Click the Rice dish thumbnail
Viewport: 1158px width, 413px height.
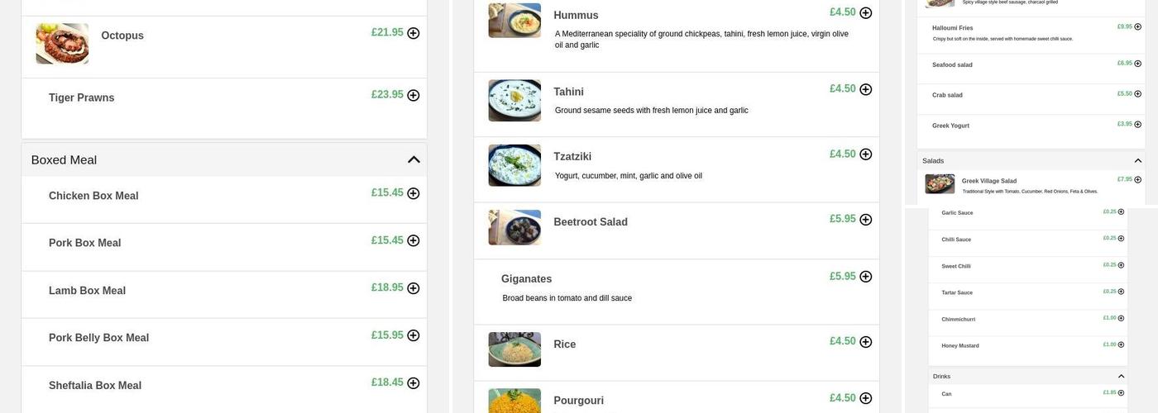point(514,349)
